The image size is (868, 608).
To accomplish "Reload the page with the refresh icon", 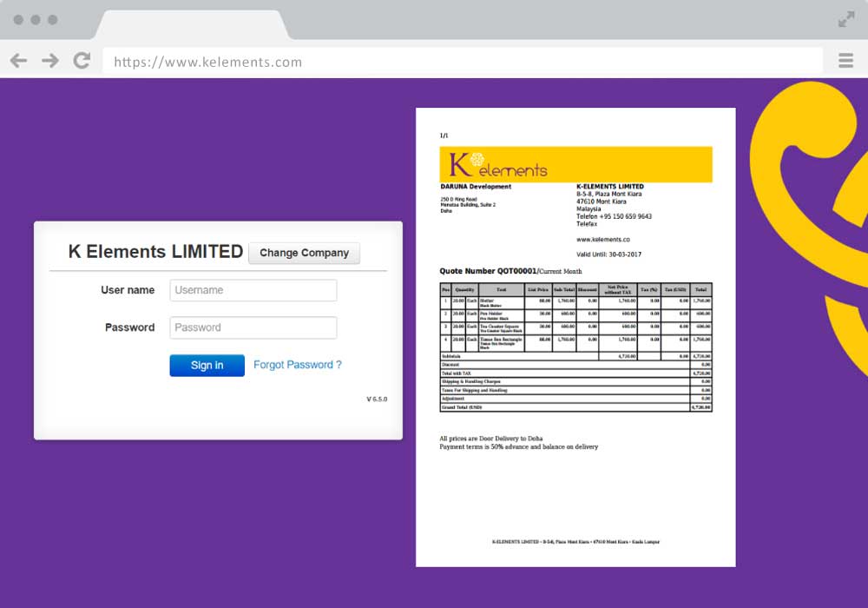I will (x=82, y=60).
